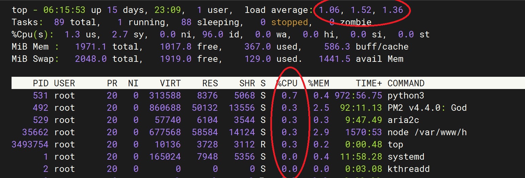Click the systemd command entry

(406, 157)
